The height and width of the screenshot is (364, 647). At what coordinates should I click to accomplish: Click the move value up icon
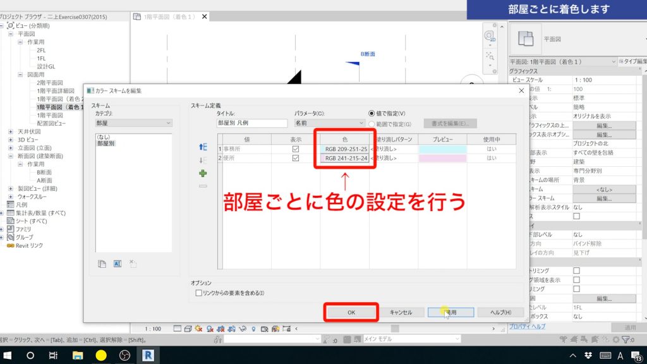tap(202, 148)
